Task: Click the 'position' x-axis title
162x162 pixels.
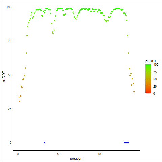Action: [76, 158]
